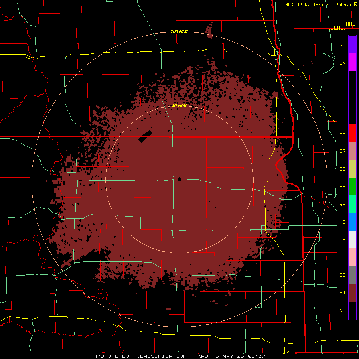Click the BD legend label

click(342, 169)
